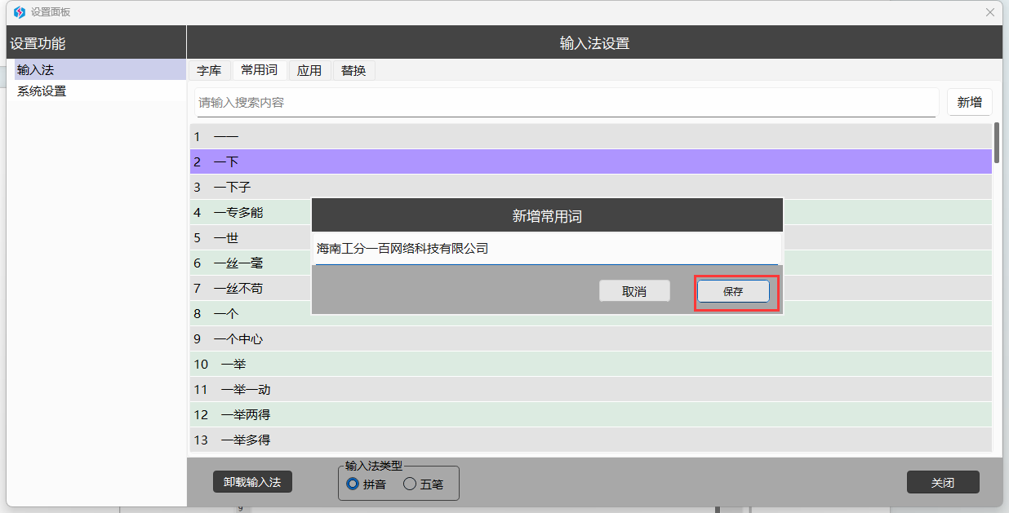Click the 卸载输入法 button
The width and height of the screenshot is (1009, 513).
(x=252, y=482)
